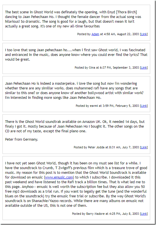Click the 'Peter from Germany.' line
This screenshot has height=225, width=156.
tap(22, 139)
